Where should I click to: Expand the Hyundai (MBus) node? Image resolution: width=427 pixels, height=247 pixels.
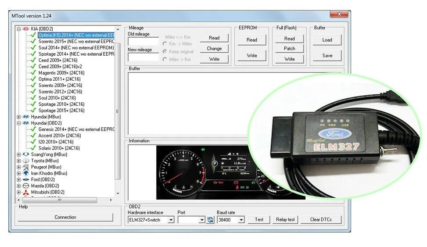point(19,117)
